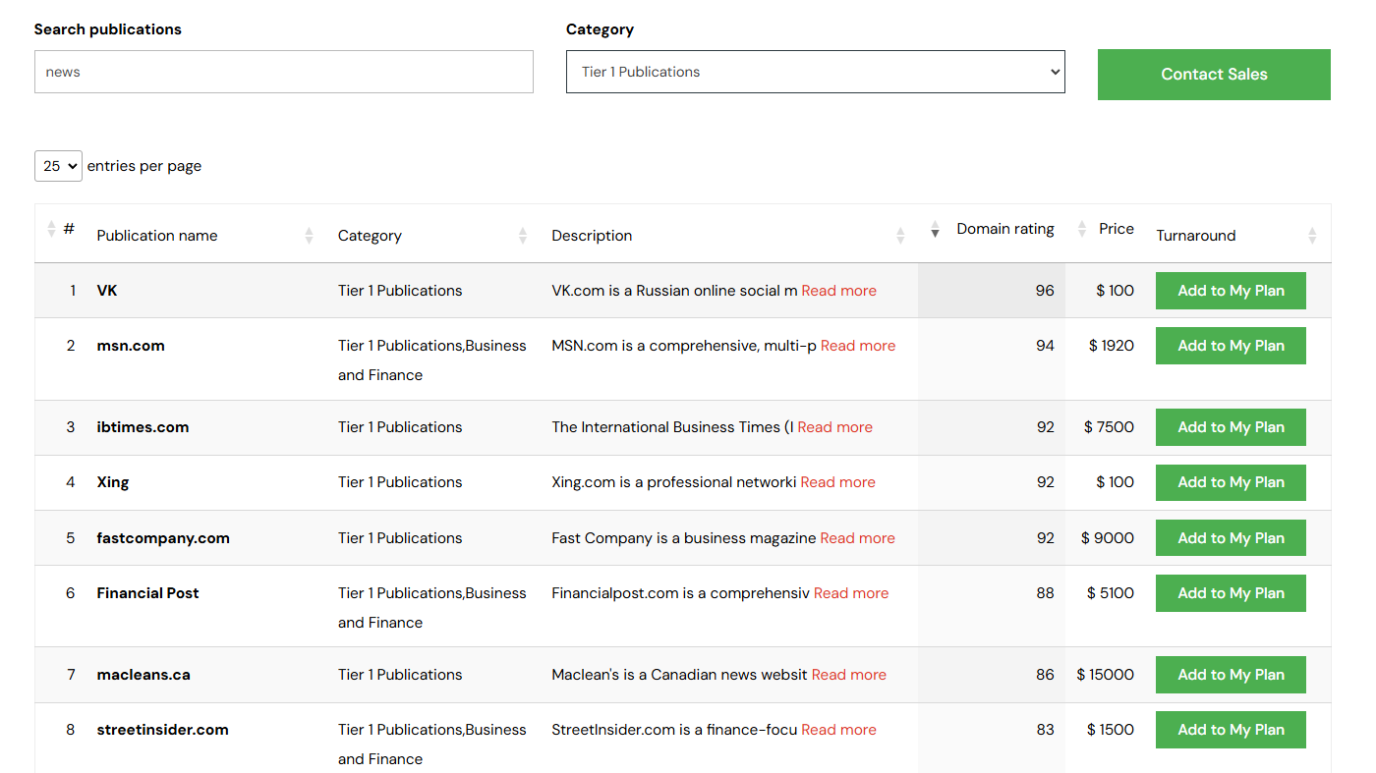Add macleans.ca to My Plan
Viewport: 1376px width, 773px height.
pyautogui.click(x=1230, y=675)
